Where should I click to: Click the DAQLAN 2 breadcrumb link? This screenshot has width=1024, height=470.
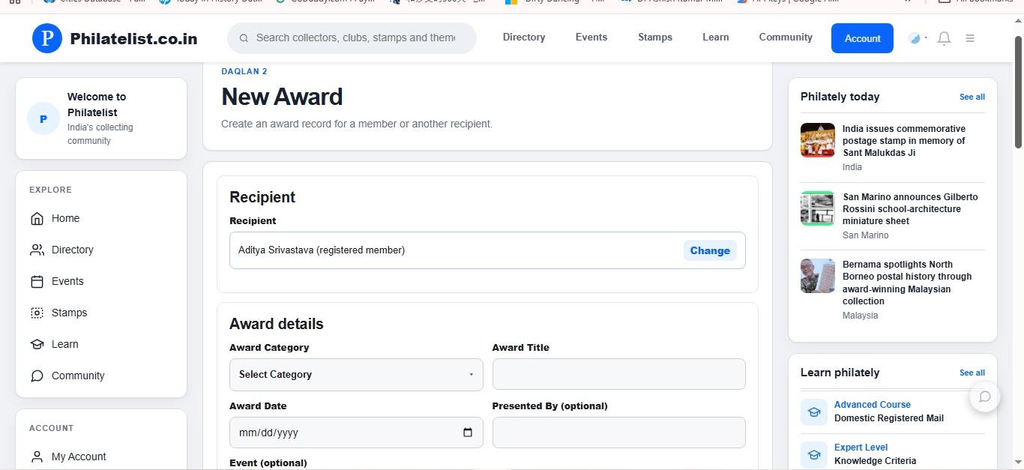(244, 71)
